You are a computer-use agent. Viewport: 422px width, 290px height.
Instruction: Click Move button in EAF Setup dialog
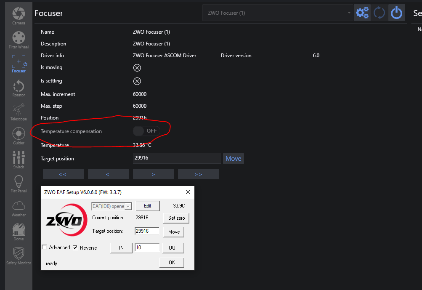(174, 232)
